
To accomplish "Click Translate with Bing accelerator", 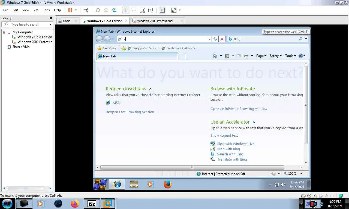I will (232, 159).
